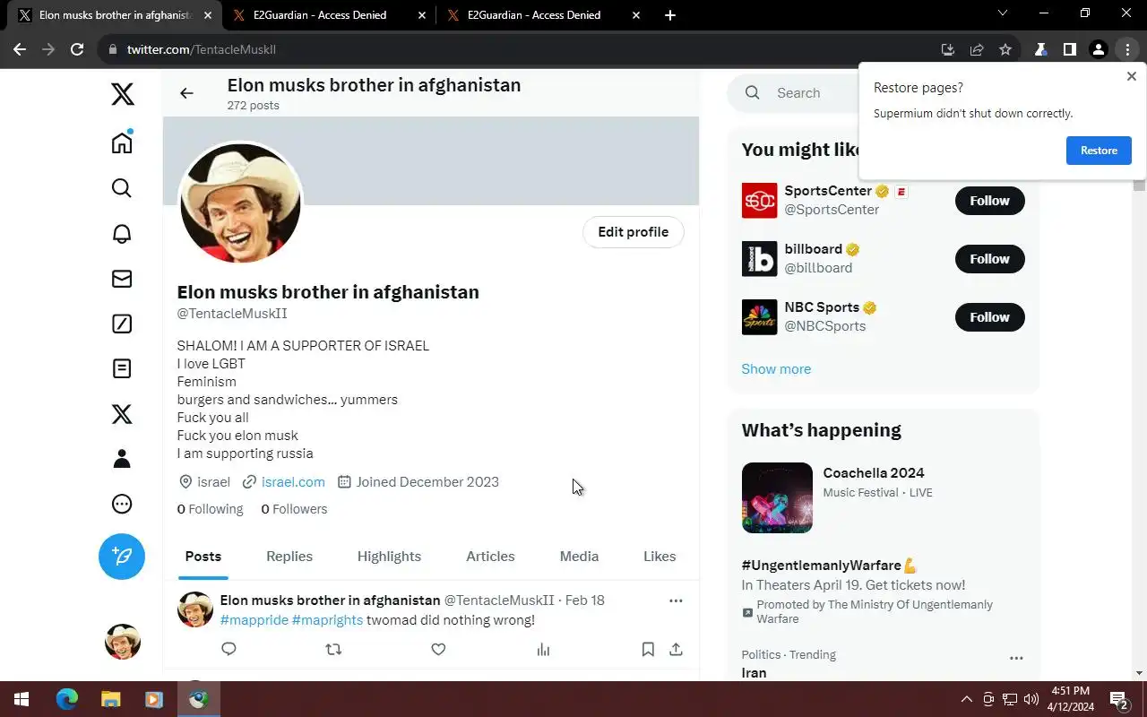Click the address bar URL
Viewport: 1147px width, 717px height.
201,49
